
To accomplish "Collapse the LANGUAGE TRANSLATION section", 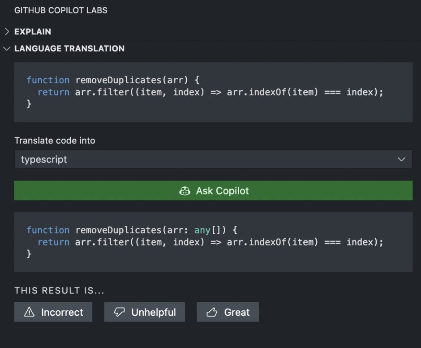I will (69, 48).
